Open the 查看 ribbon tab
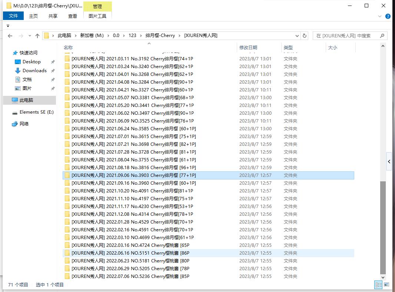This screenshot has height=292, width=395. click(73, 16)
